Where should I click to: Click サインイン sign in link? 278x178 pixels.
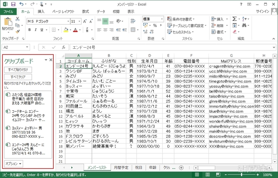pyautogui.click(x=263, y=11)
